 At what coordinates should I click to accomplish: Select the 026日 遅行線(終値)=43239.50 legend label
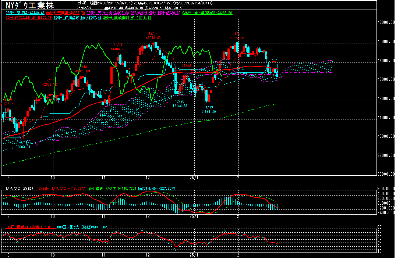(x=207, y=13)
